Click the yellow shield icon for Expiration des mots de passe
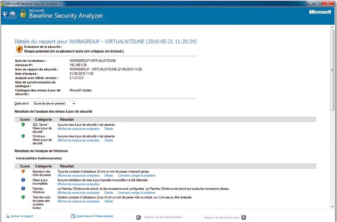 [x=23, y=171]
